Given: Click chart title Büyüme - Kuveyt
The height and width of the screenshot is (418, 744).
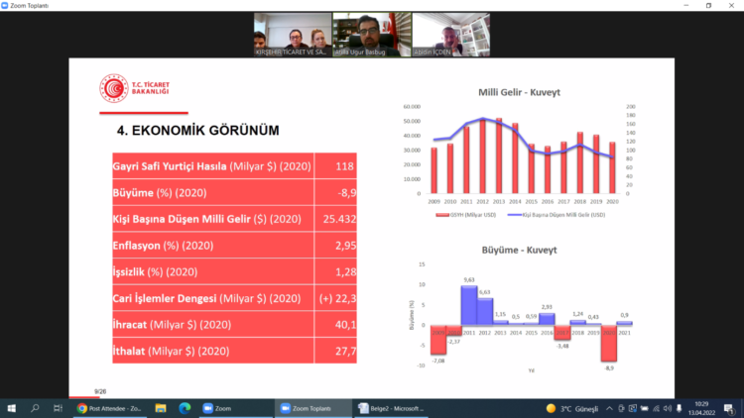Looking at the screenshot, I should pos(519,250).
